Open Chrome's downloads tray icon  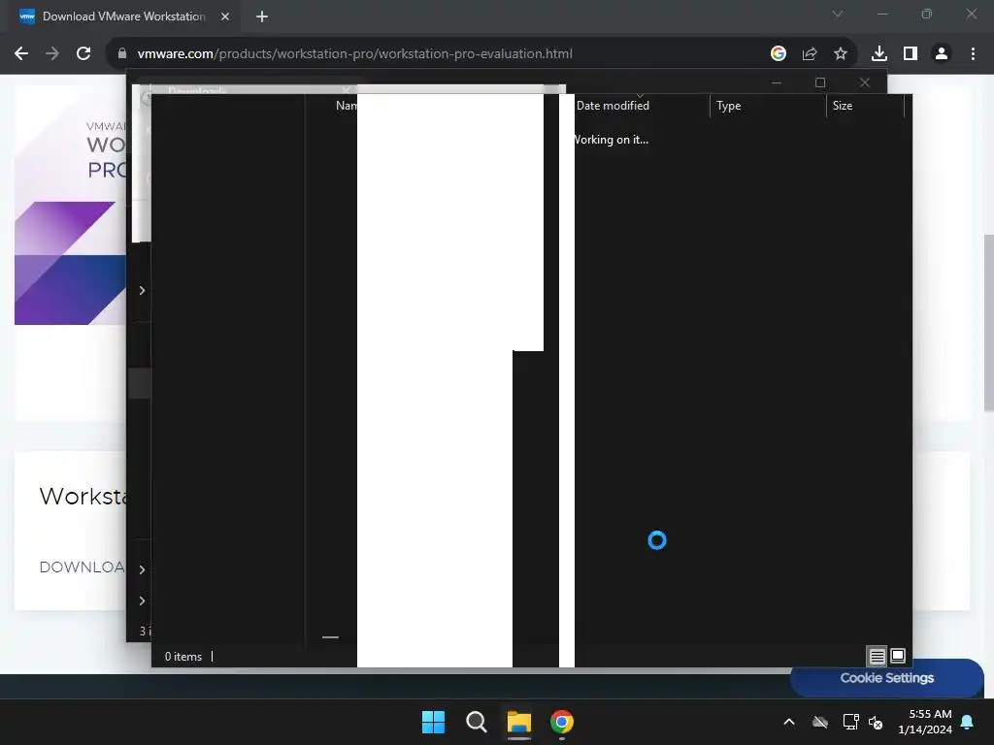coord(879,54)
